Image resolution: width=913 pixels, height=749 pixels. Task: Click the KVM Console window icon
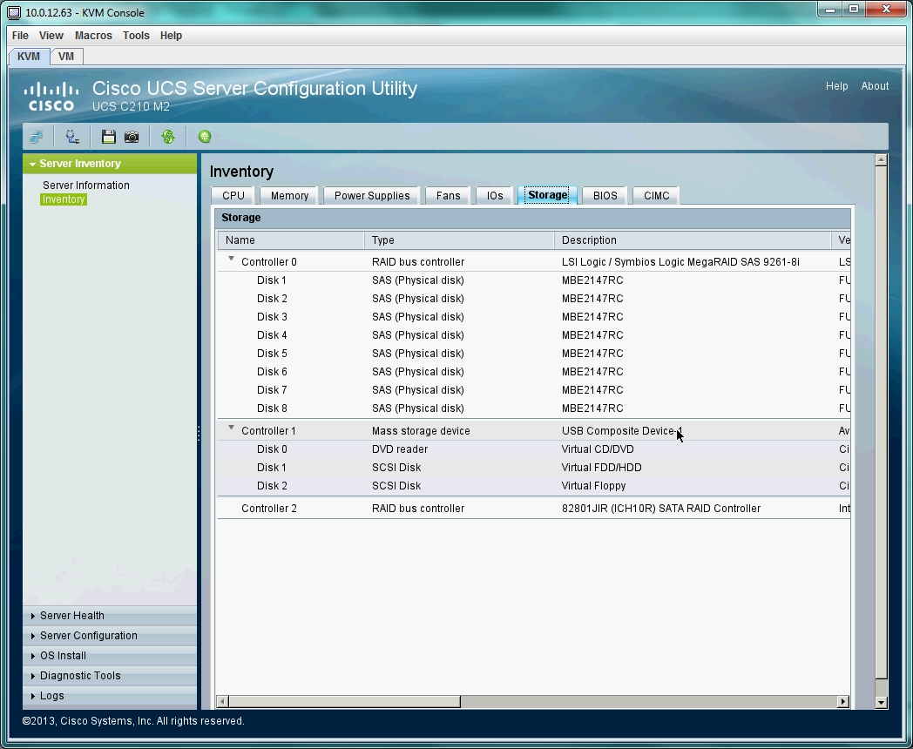pos(15,12)
